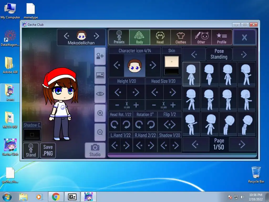Click the background image icon
The width and height of the screenshot is (269, 202).
100,75
